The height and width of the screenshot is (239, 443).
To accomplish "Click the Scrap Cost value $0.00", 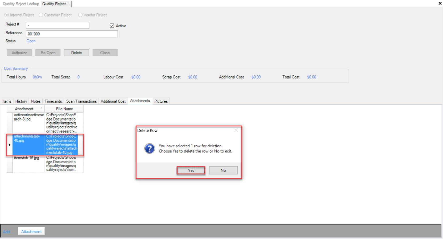I will click(193, 77).
